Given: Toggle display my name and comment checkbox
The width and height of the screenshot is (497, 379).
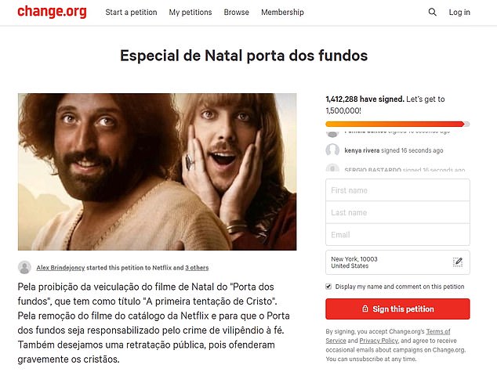Looking at the screenshot, I should (328, 287).
